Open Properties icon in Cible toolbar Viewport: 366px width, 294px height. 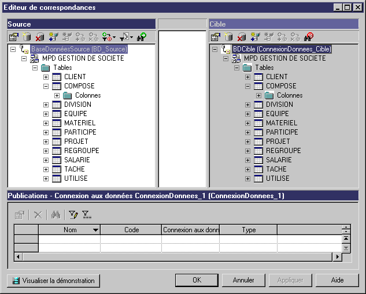click(216, 37)
